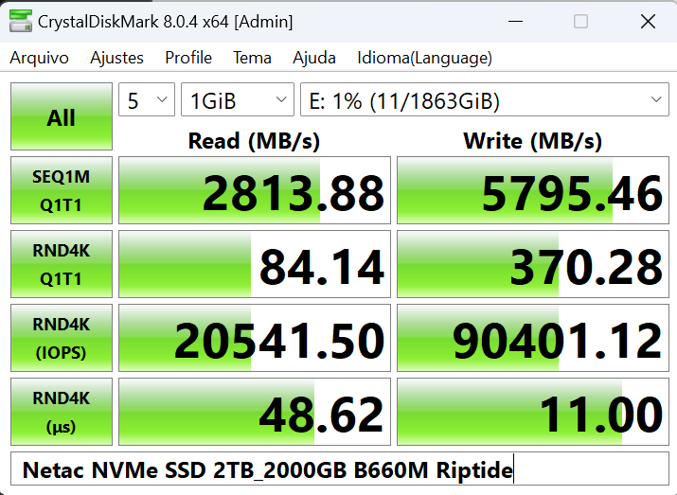Select the SEQ1M write value 5795.46
Image resolution: width=677 pixels, height=495 pixels.
[533, 190]
